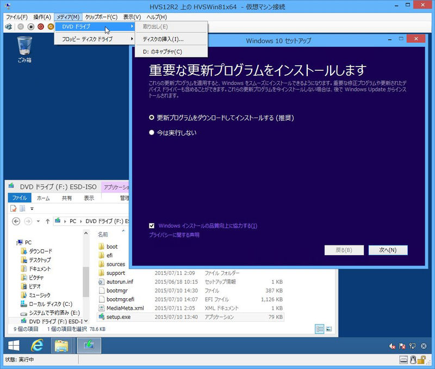Open the Explorer ホーム ribbon tab
435x369 pixels.
pos(43,198)
